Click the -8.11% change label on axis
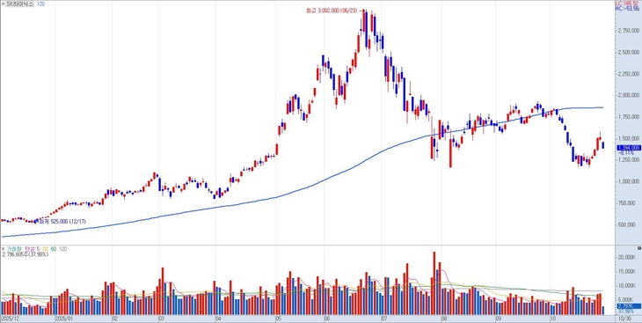Viewport: 642px width, 323px height. 625,152
